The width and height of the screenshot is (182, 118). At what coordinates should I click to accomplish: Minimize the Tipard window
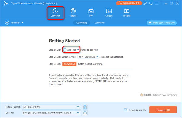[166, 3]
